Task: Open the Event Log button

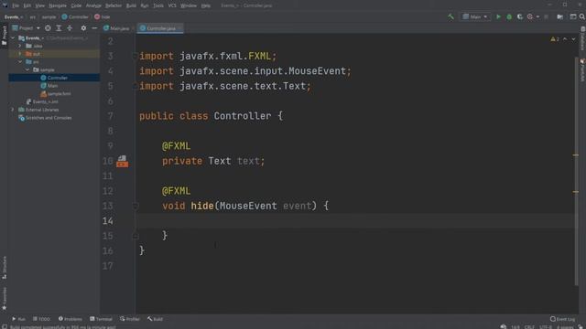Action: [562, 319]
